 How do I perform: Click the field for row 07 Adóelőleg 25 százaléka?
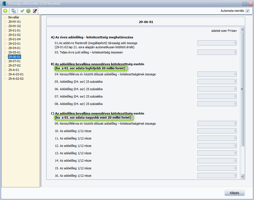click(217, 96)
